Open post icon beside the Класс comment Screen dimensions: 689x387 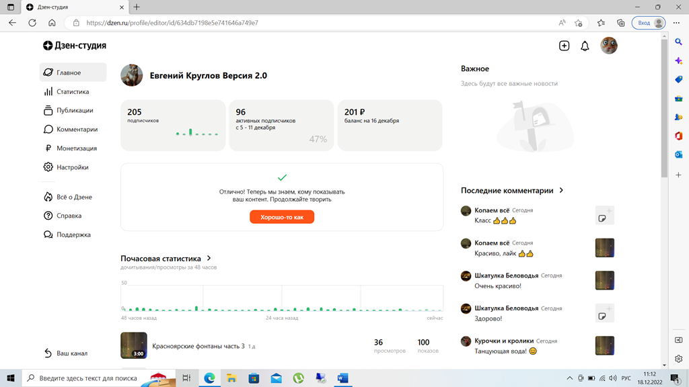pos(605,216)
